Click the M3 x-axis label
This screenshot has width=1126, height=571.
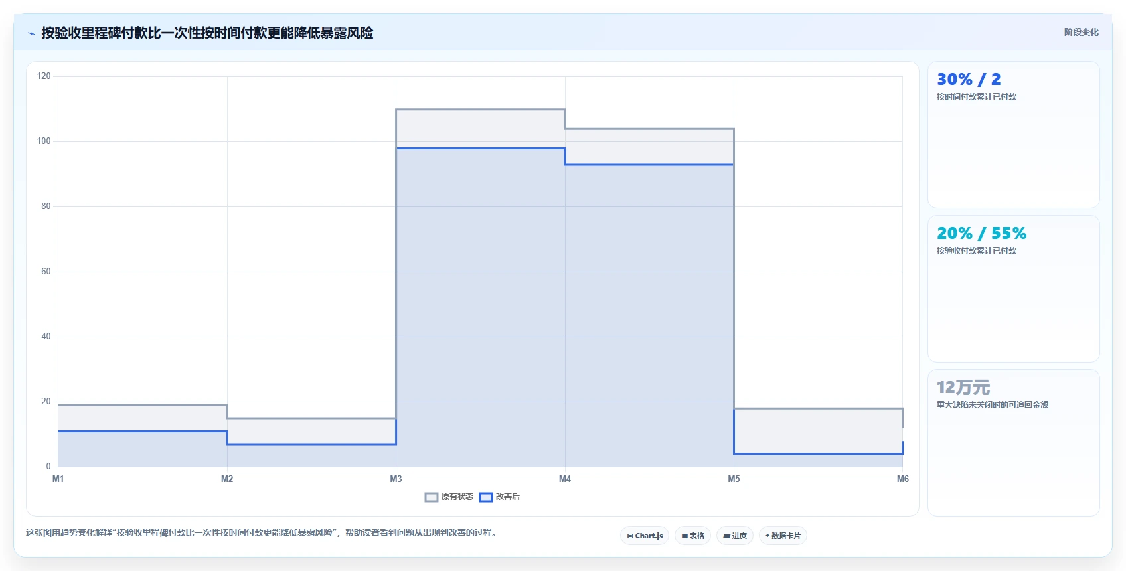point(396,479)
